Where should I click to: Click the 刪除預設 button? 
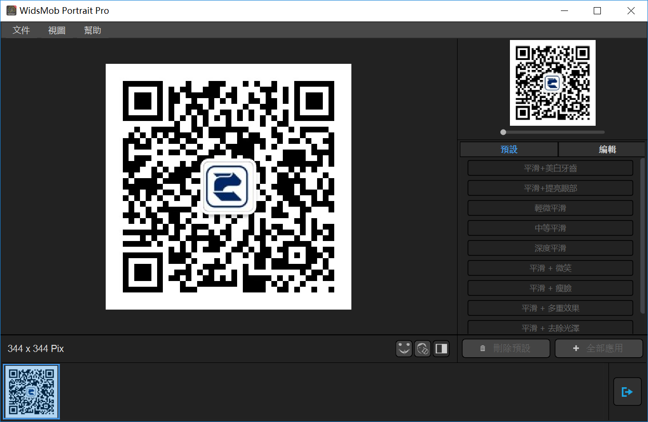506,348
